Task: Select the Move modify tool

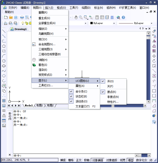Action: [x=154, y=56]
